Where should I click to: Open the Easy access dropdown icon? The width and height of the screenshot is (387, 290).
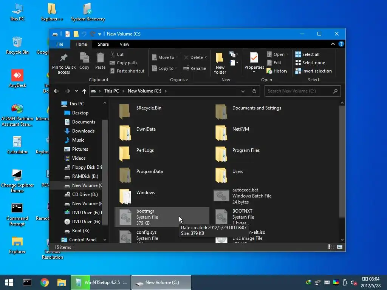234,63
